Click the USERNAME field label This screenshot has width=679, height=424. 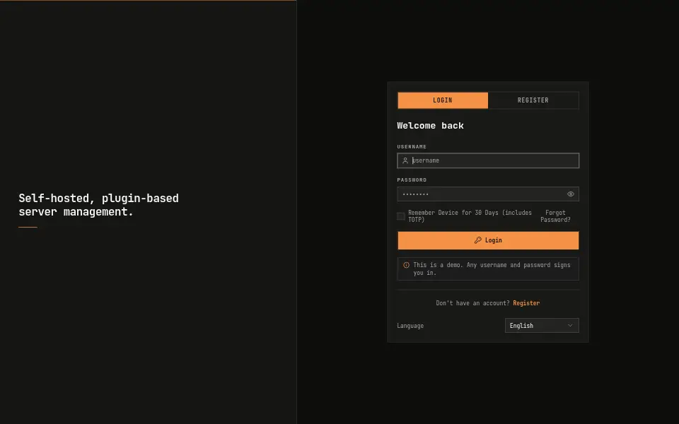(412, 147)
